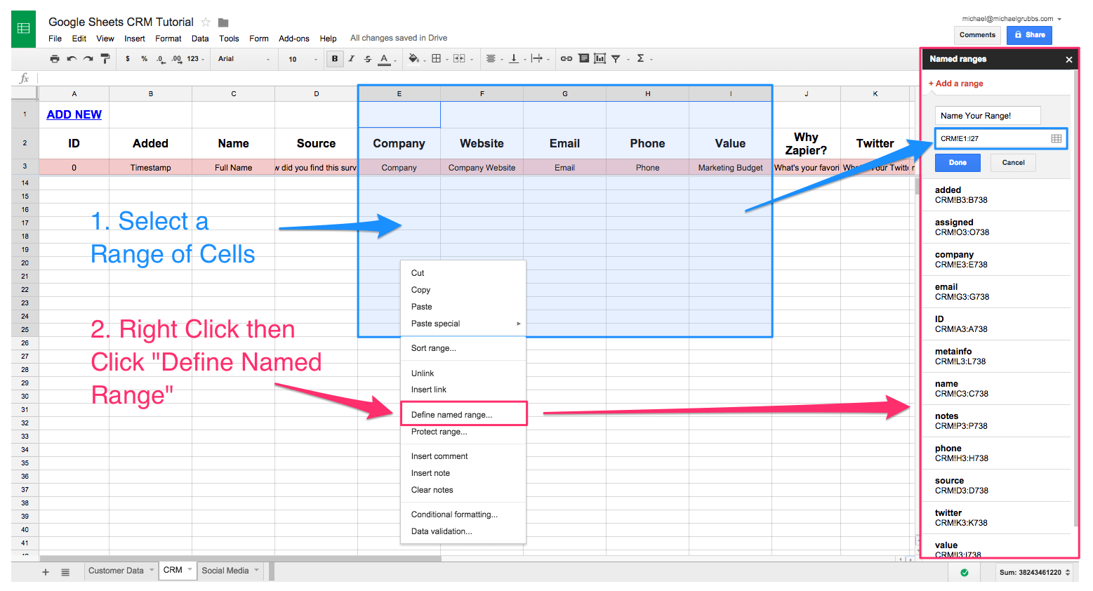Open the Insert chart tool

(600, 59)
